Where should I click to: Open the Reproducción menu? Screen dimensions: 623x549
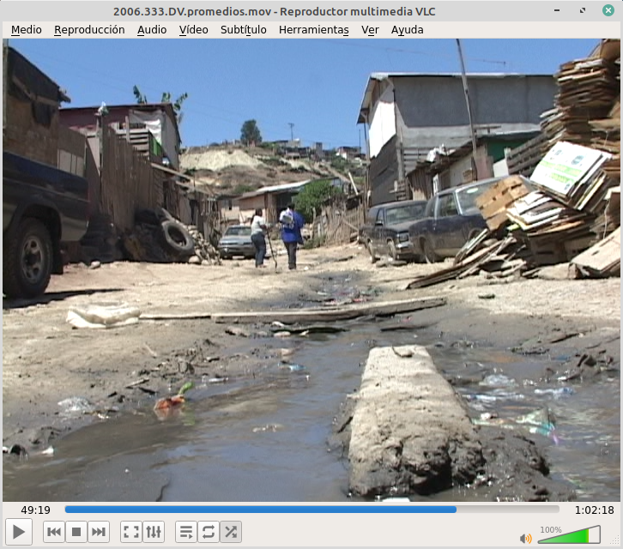89,30
